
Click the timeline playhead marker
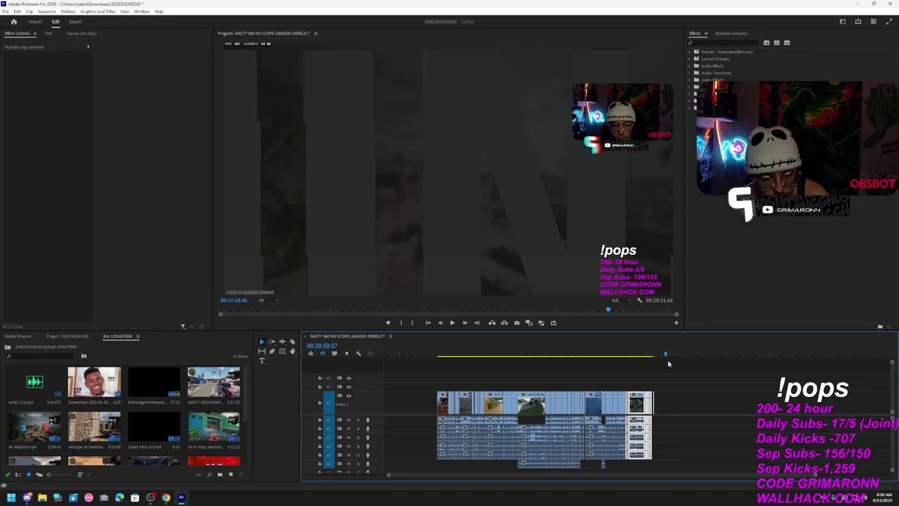pos(665,354)
